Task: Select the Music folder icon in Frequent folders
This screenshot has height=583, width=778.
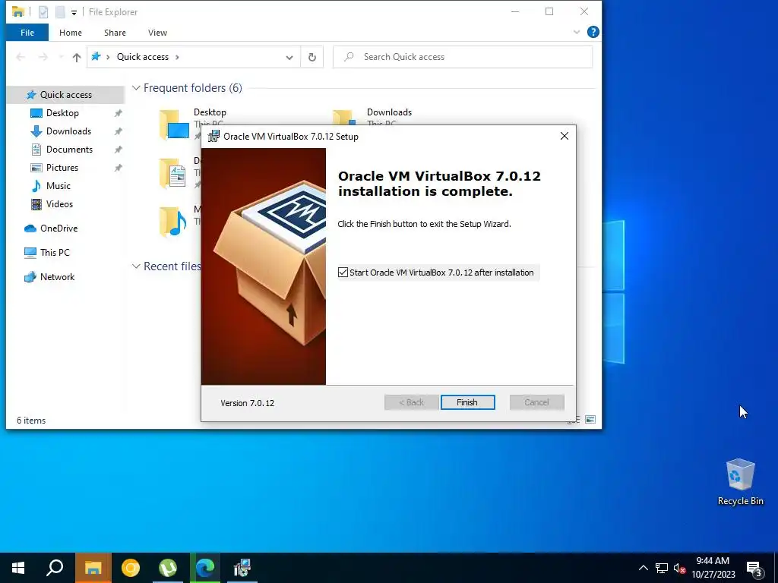Action: point(172,222)
